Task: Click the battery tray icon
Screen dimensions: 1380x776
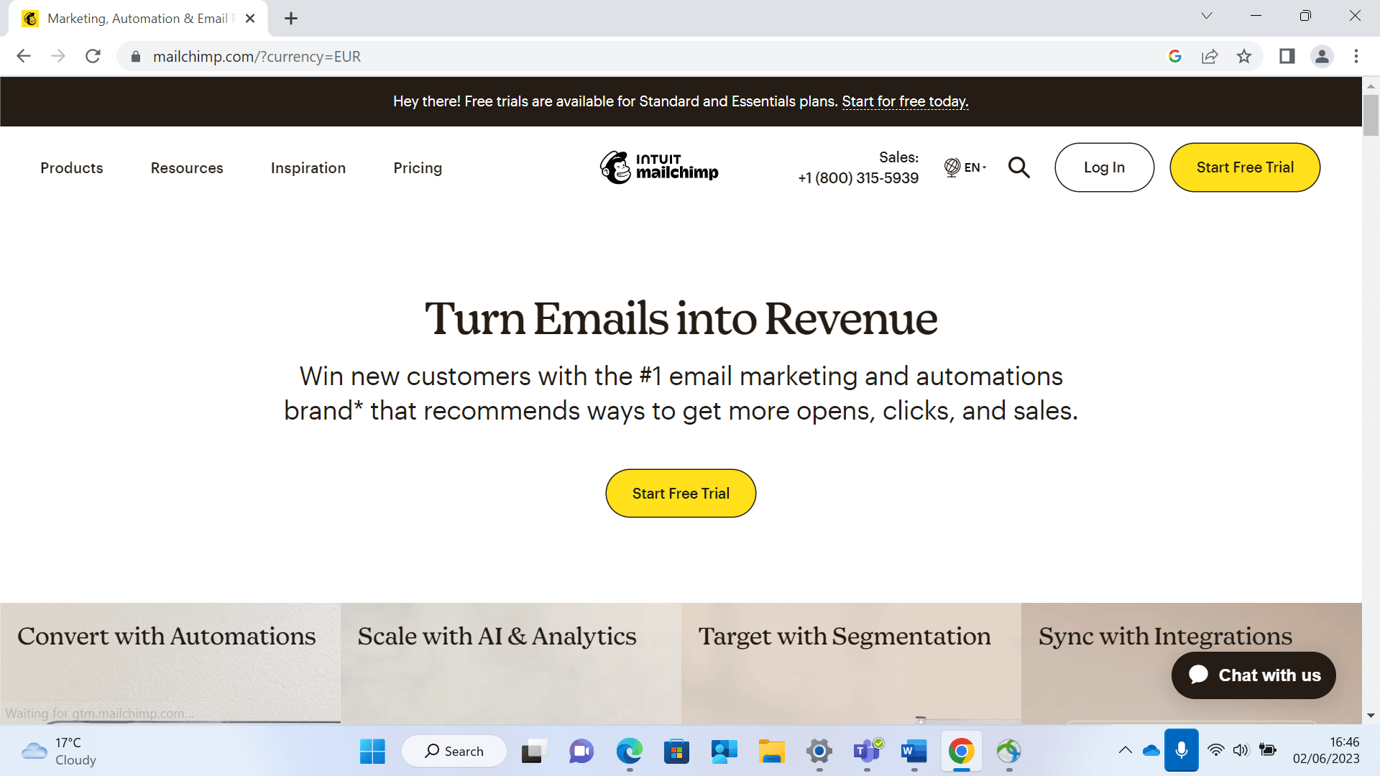Action: pos(1268,750)
